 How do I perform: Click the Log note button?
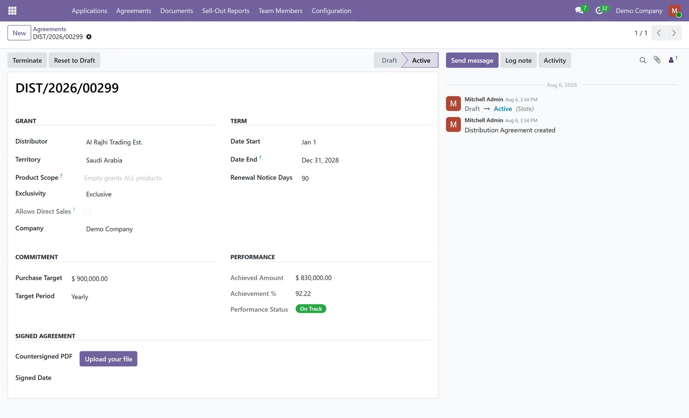pyautogui.click(x=518, y=60)
